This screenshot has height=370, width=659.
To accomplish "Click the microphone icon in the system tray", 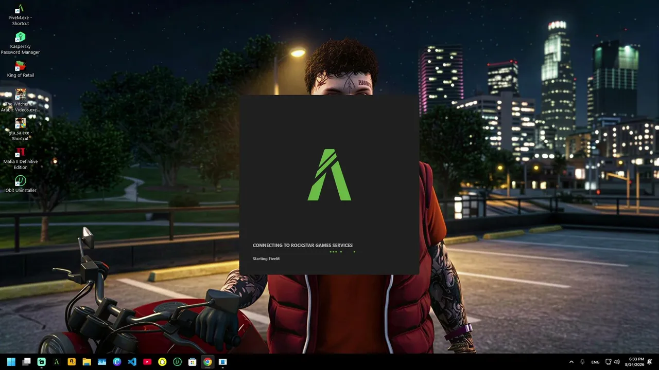I will tap(582, 362).
